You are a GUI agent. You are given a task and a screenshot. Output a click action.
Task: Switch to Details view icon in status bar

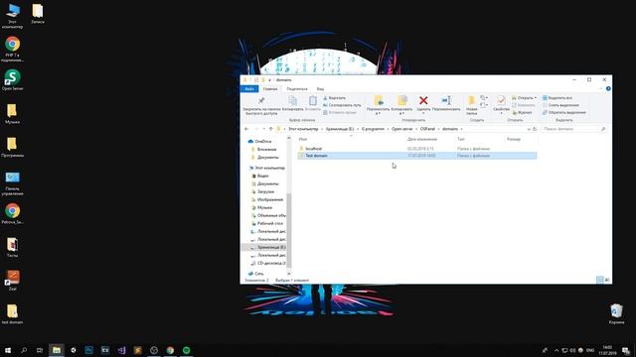pyautogui.click(x=599, y=280)
